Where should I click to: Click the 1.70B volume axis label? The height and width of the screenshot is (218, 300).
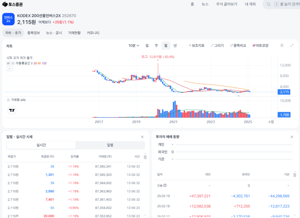pos(284,115)
